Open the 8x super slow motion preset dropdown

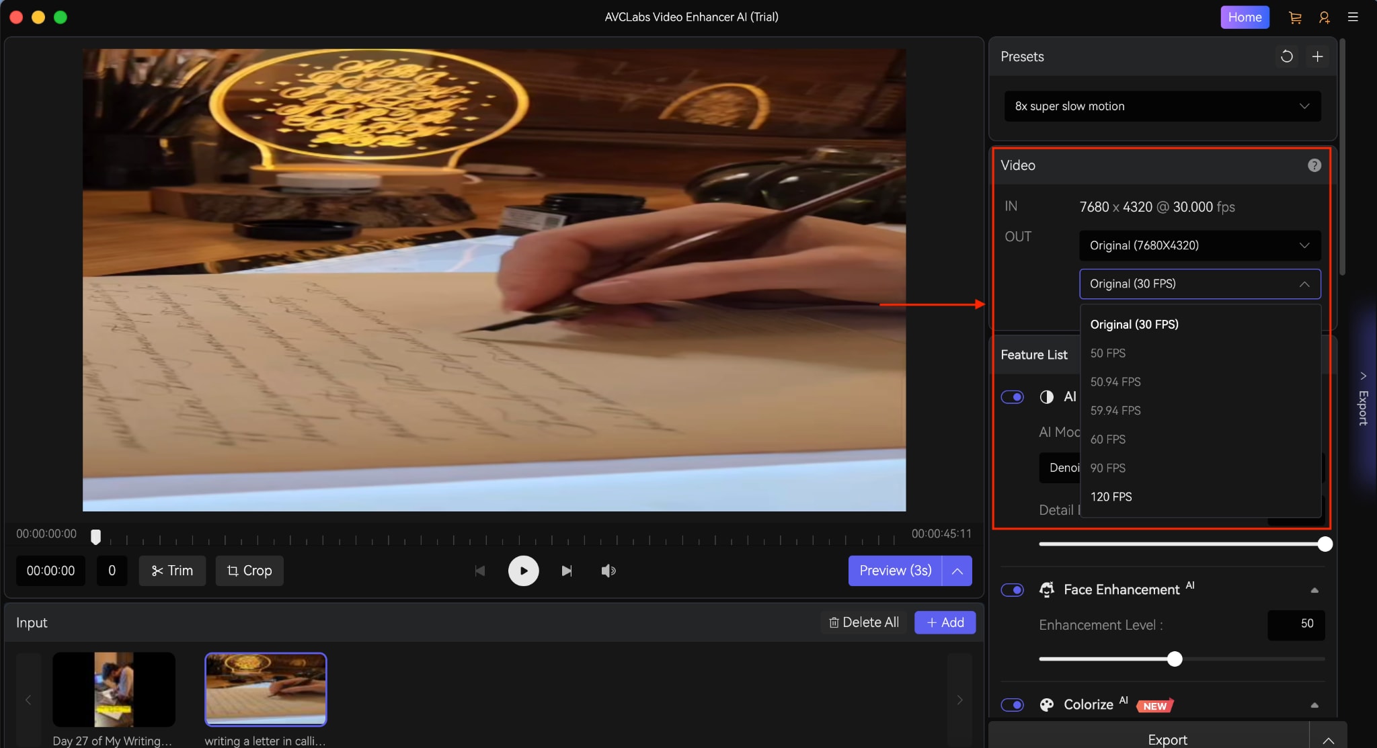1161,106
